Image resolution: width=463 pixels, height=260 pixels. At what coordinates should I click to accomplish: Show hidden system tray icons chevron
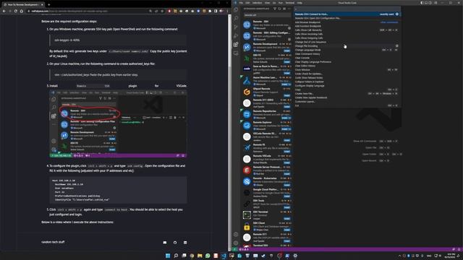pos(400,256)
